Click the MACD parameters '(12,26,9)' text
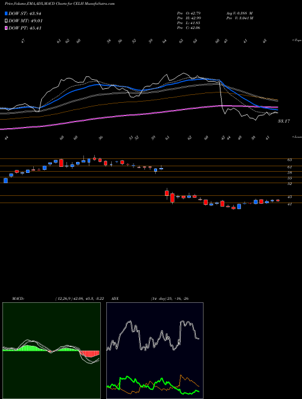Screen dimensions: 302x399 click(x=63, y=299)
